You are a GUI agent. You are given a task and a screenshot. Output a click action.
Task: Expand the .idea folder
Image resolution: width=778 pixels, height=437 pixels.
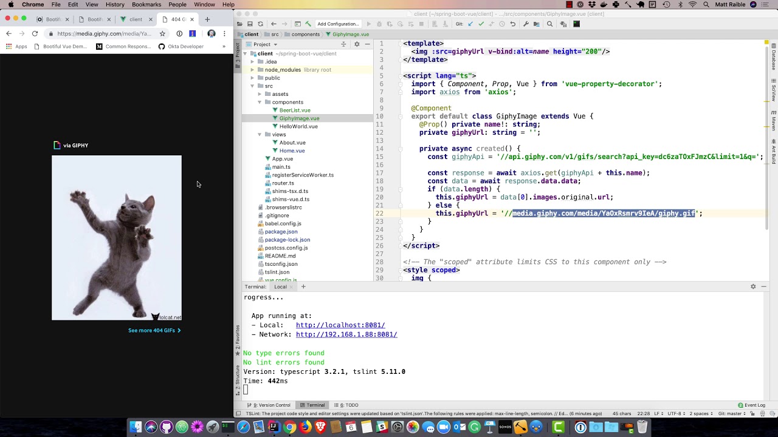(252, 61)
